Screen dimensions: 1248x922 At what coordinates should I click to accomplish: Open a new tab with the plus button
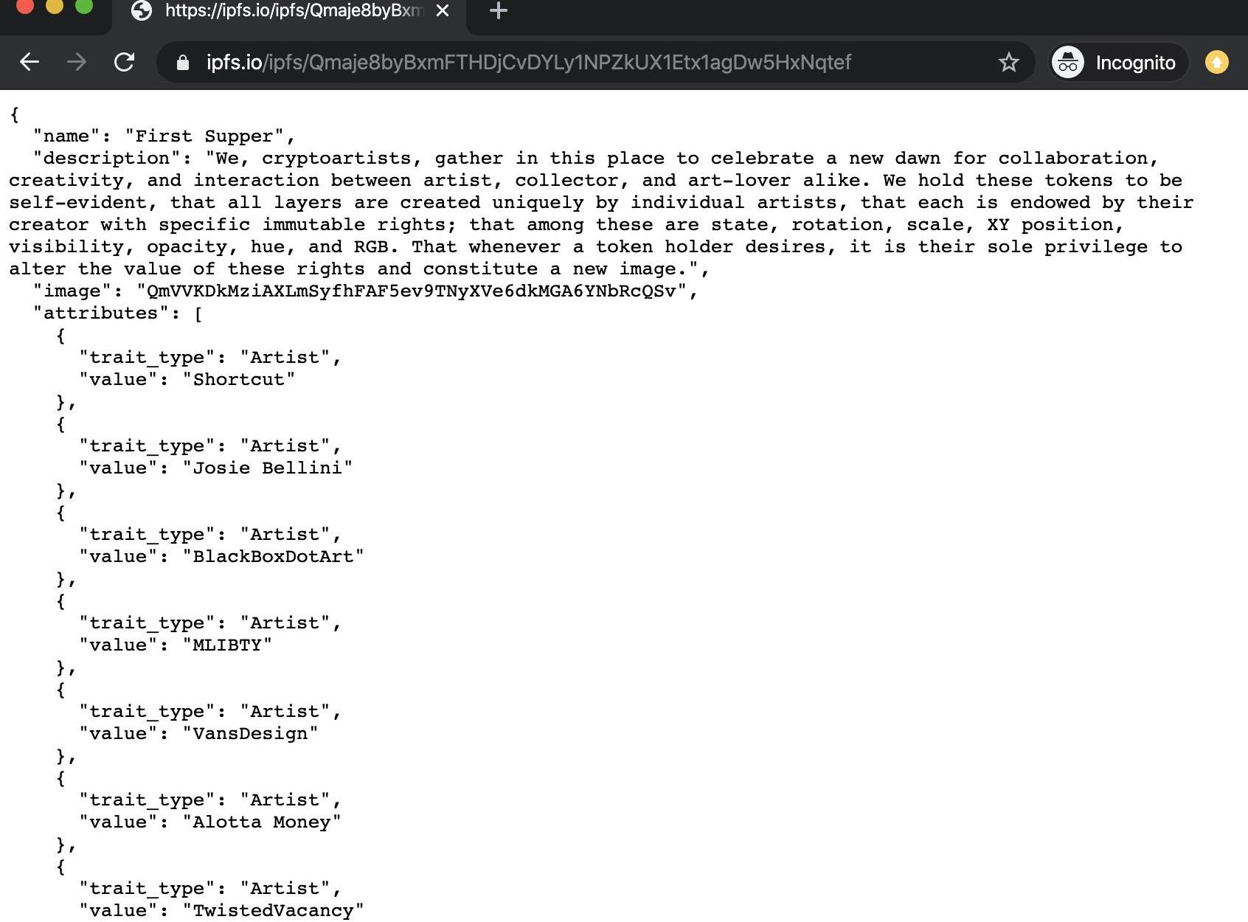(499, 11)
